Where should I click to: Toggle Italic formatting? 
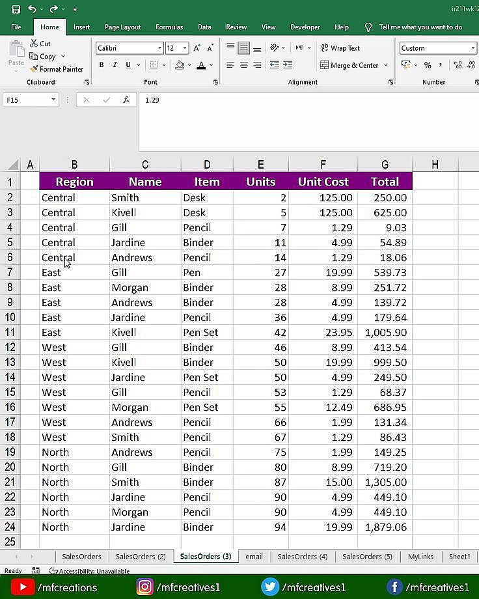[115, 65]
